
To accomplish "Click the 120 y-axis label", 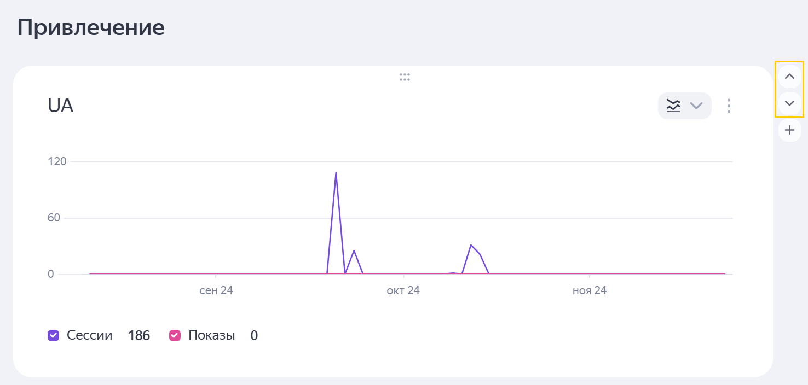I will [x=57, y=161].
